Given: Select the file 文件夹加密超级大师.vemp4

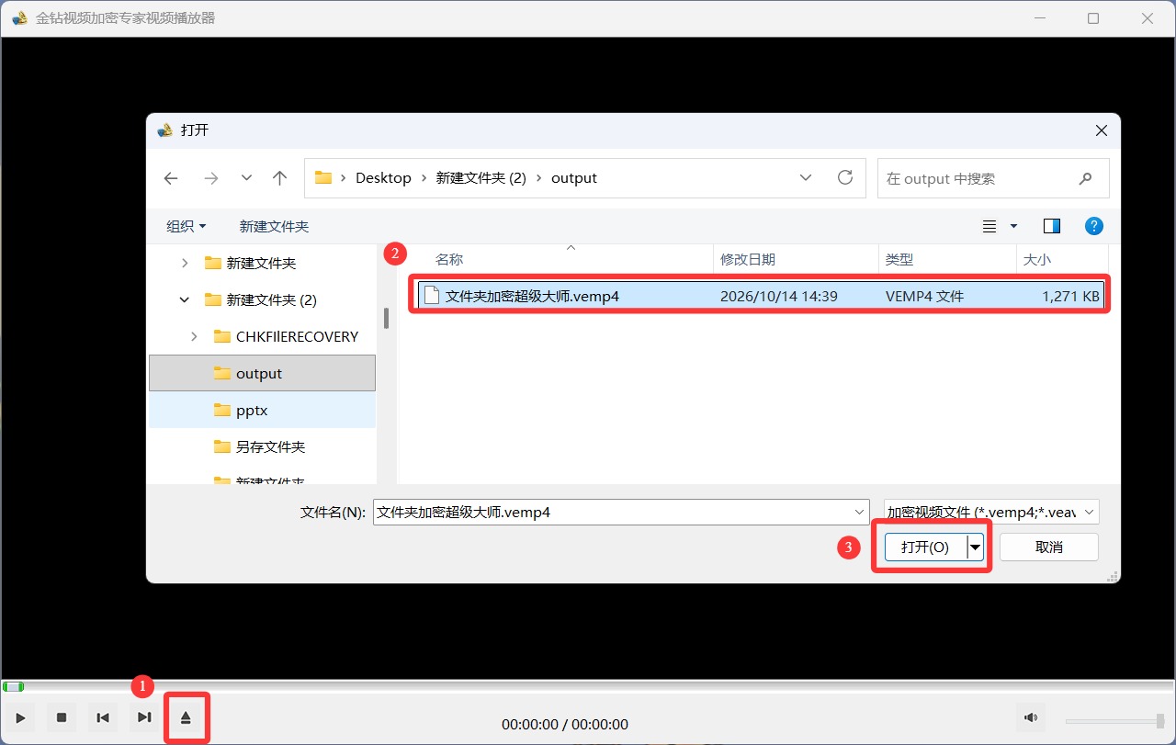Looking at the screenshot, I should [761, 296].
